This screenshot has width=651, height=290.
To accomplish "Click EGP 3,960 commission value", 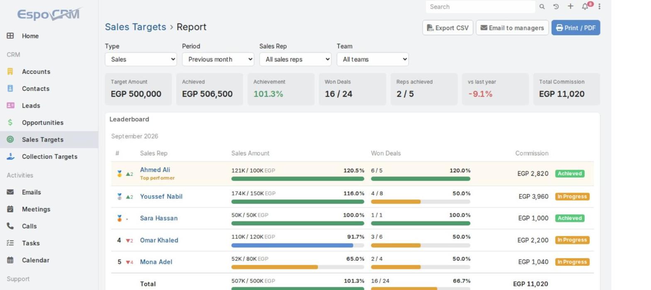I will (x=534, y=197).
